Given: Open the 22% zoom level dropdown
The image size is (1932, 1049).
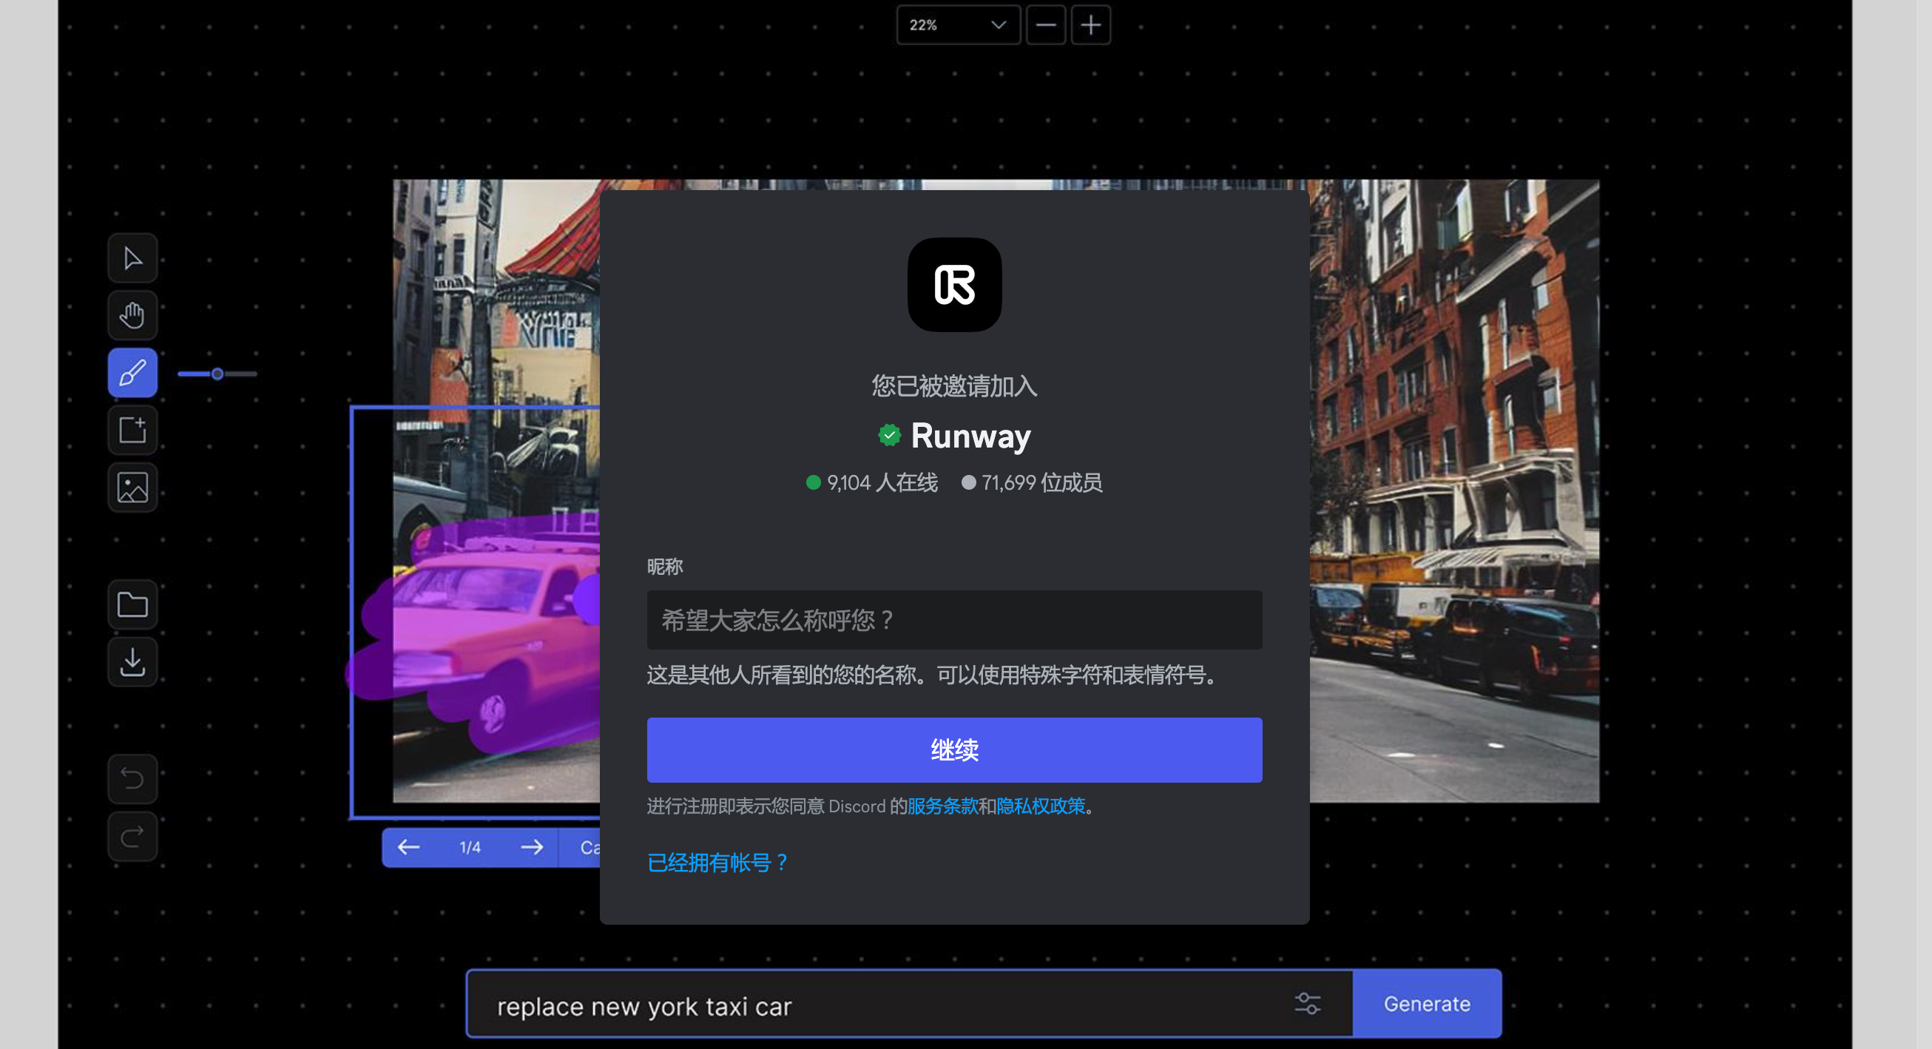Looking at the screenshot, I should pos(958,25).
